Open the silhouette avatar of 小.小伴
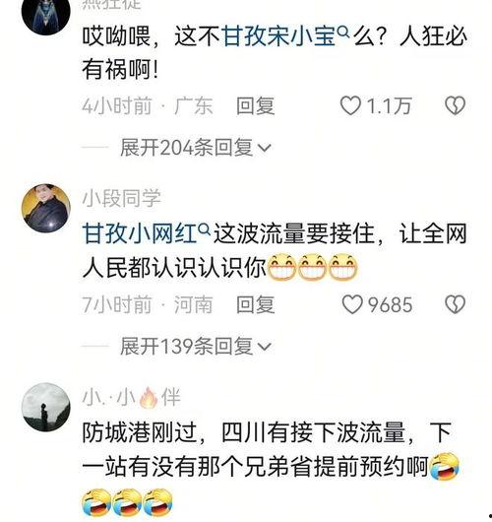Viewport: 492px width, 522px height. pyautogui.click(x=46, y=407)
